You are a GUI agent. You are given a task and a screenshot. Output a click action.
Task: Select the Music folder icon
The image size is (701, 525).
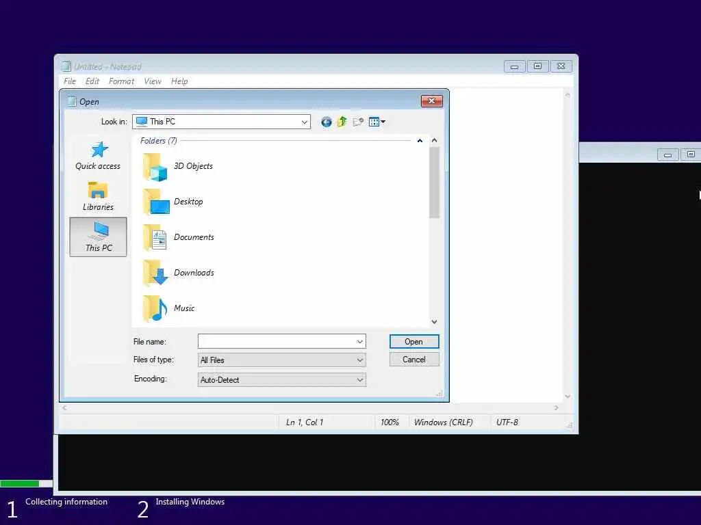pos(155,308)
